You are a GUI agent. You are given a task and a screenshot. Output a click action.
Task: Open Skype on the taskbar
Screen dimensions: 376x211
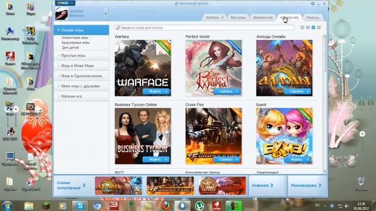(x=80, y=206)
